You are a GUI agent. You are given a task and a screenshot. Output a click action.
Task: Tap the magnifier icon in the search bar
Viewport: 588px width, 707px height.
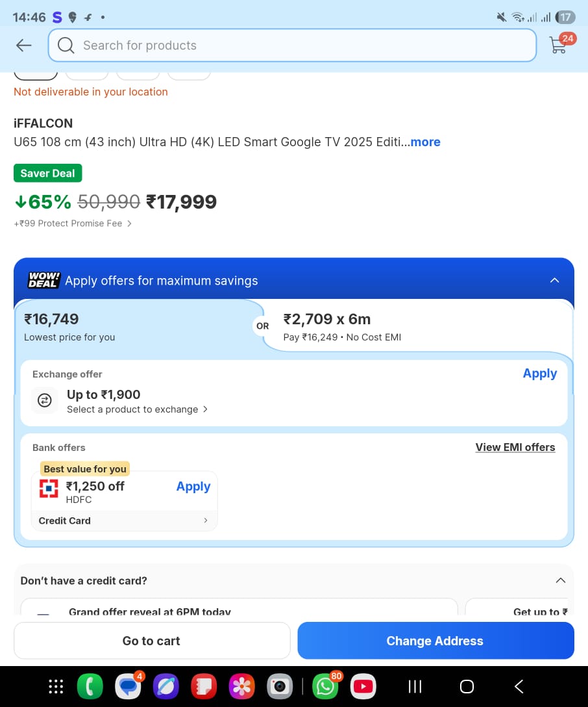pyautogui.click(x=66, y=45)
